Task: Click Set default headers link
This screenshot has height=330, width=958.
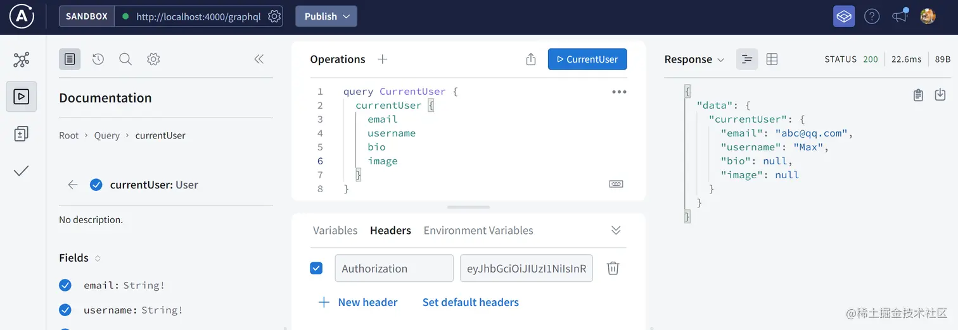Action: point(471,302)
